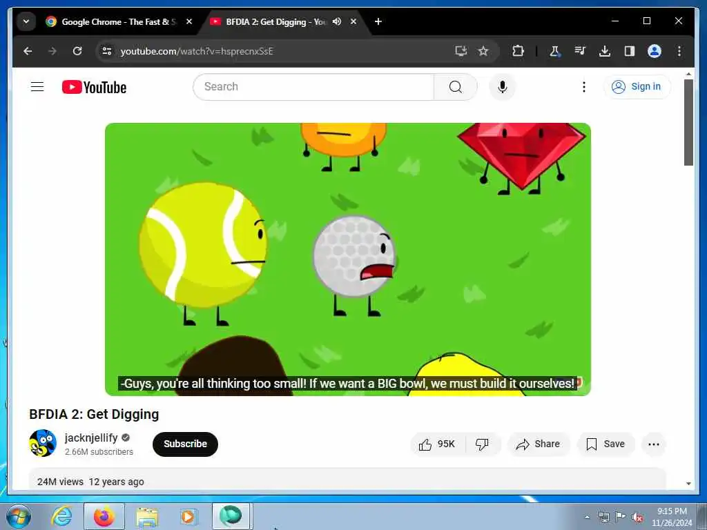
Task: Open the muted volume tray icon
Action: coord(637,518)
